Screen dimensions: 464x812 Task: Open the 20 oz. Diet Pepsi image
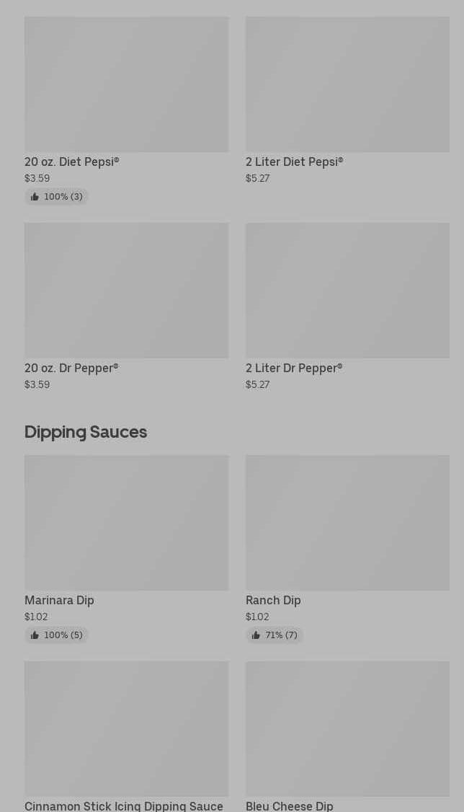tap(126, 84)
